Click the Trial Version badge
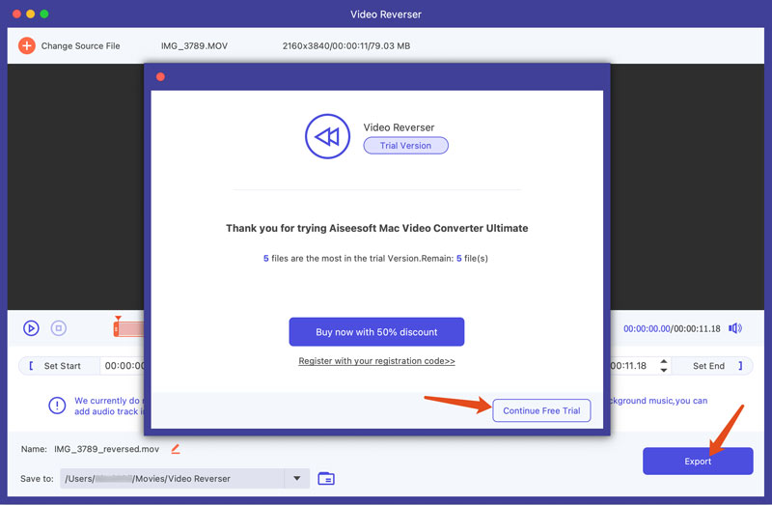Image resolution: width=772 pixels, height=505 pixels. pos(405,146)
